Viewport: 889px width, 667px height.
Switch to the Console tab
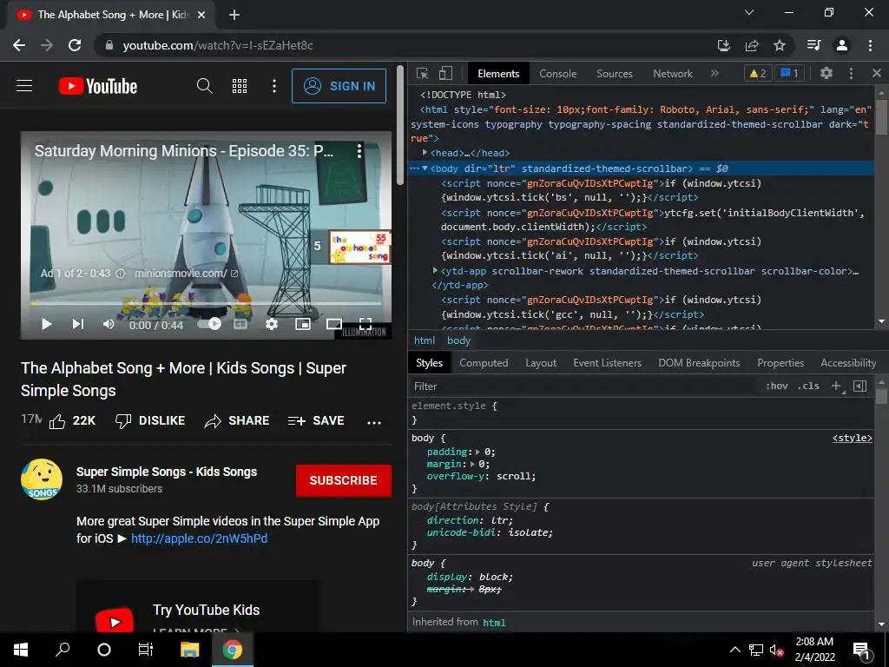558,74
